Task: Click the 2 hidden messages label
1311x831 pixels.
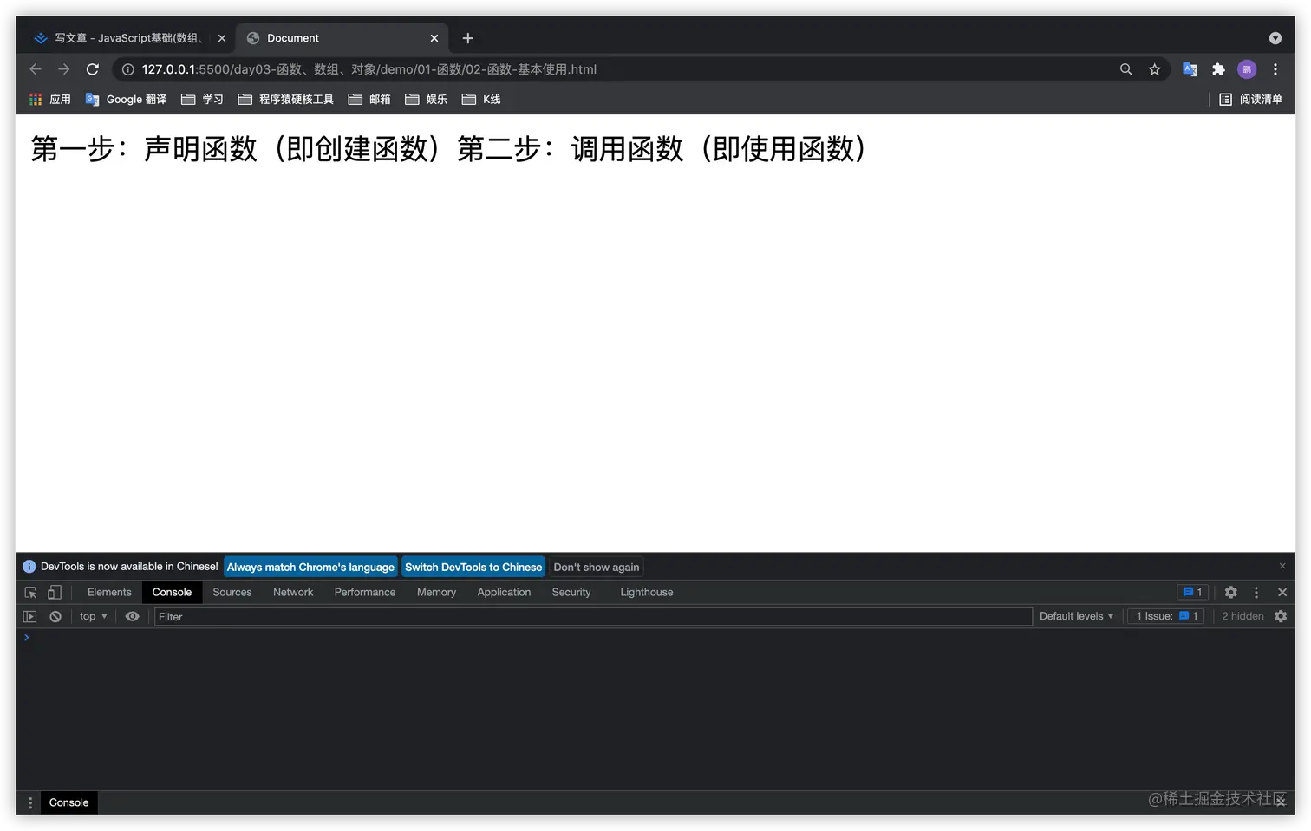Action: coord(1243,617)
